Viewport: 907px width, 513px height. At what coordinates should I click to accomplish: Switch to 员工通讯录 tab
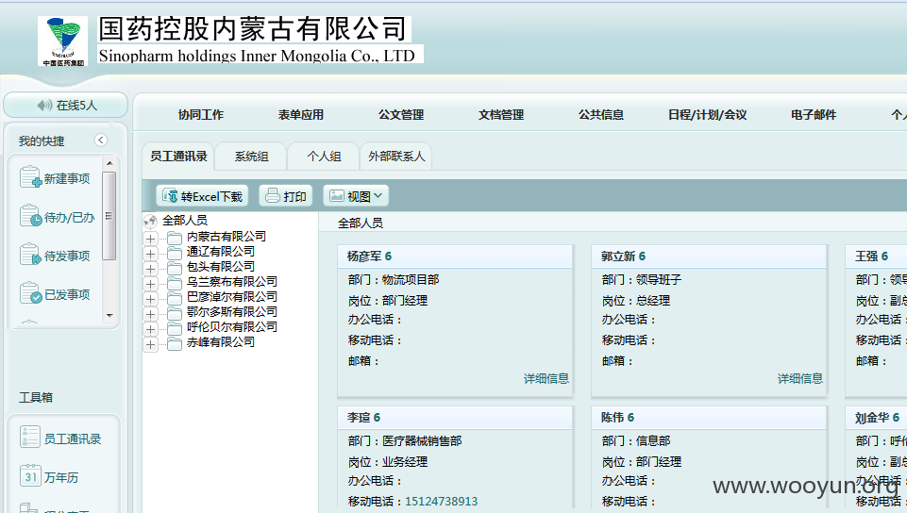point(178,156)
